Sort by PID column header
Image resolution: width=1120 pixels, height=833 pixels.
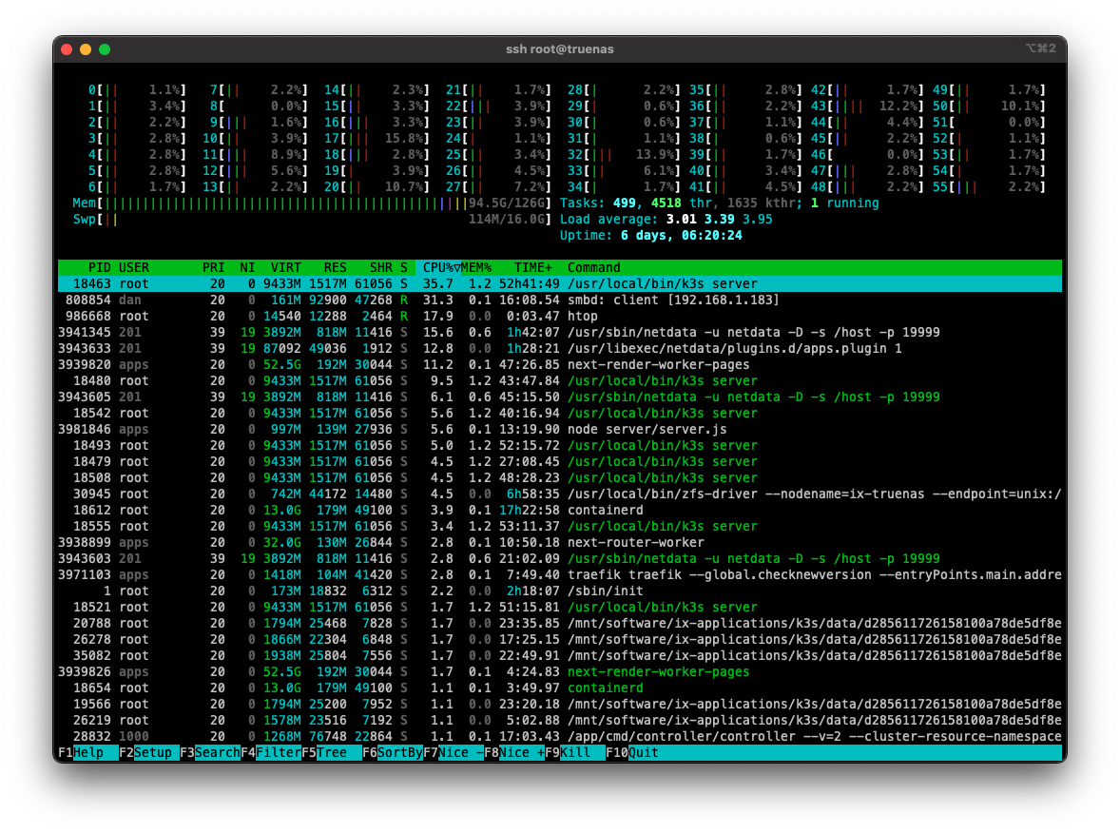click(x=99, y=267)
